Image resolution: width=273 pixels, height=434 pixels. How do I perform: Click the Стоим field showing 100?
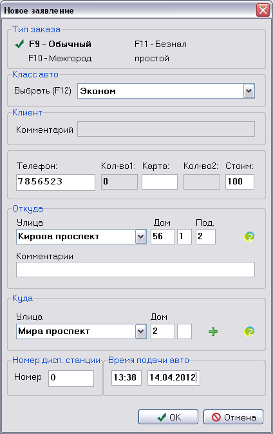coord(240,182)
